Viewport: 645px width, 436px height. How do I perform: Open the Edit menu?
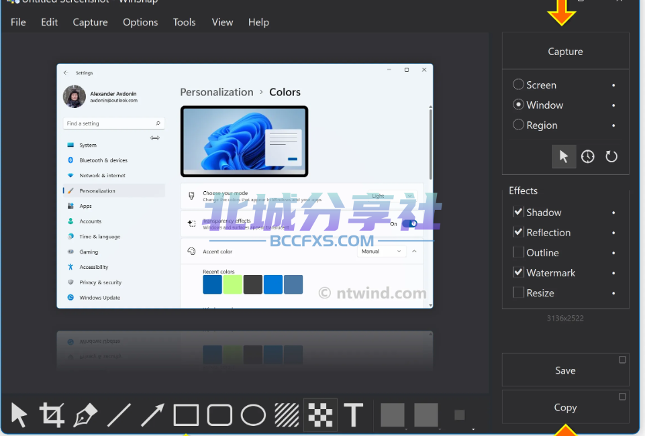(x=50, y=22)
